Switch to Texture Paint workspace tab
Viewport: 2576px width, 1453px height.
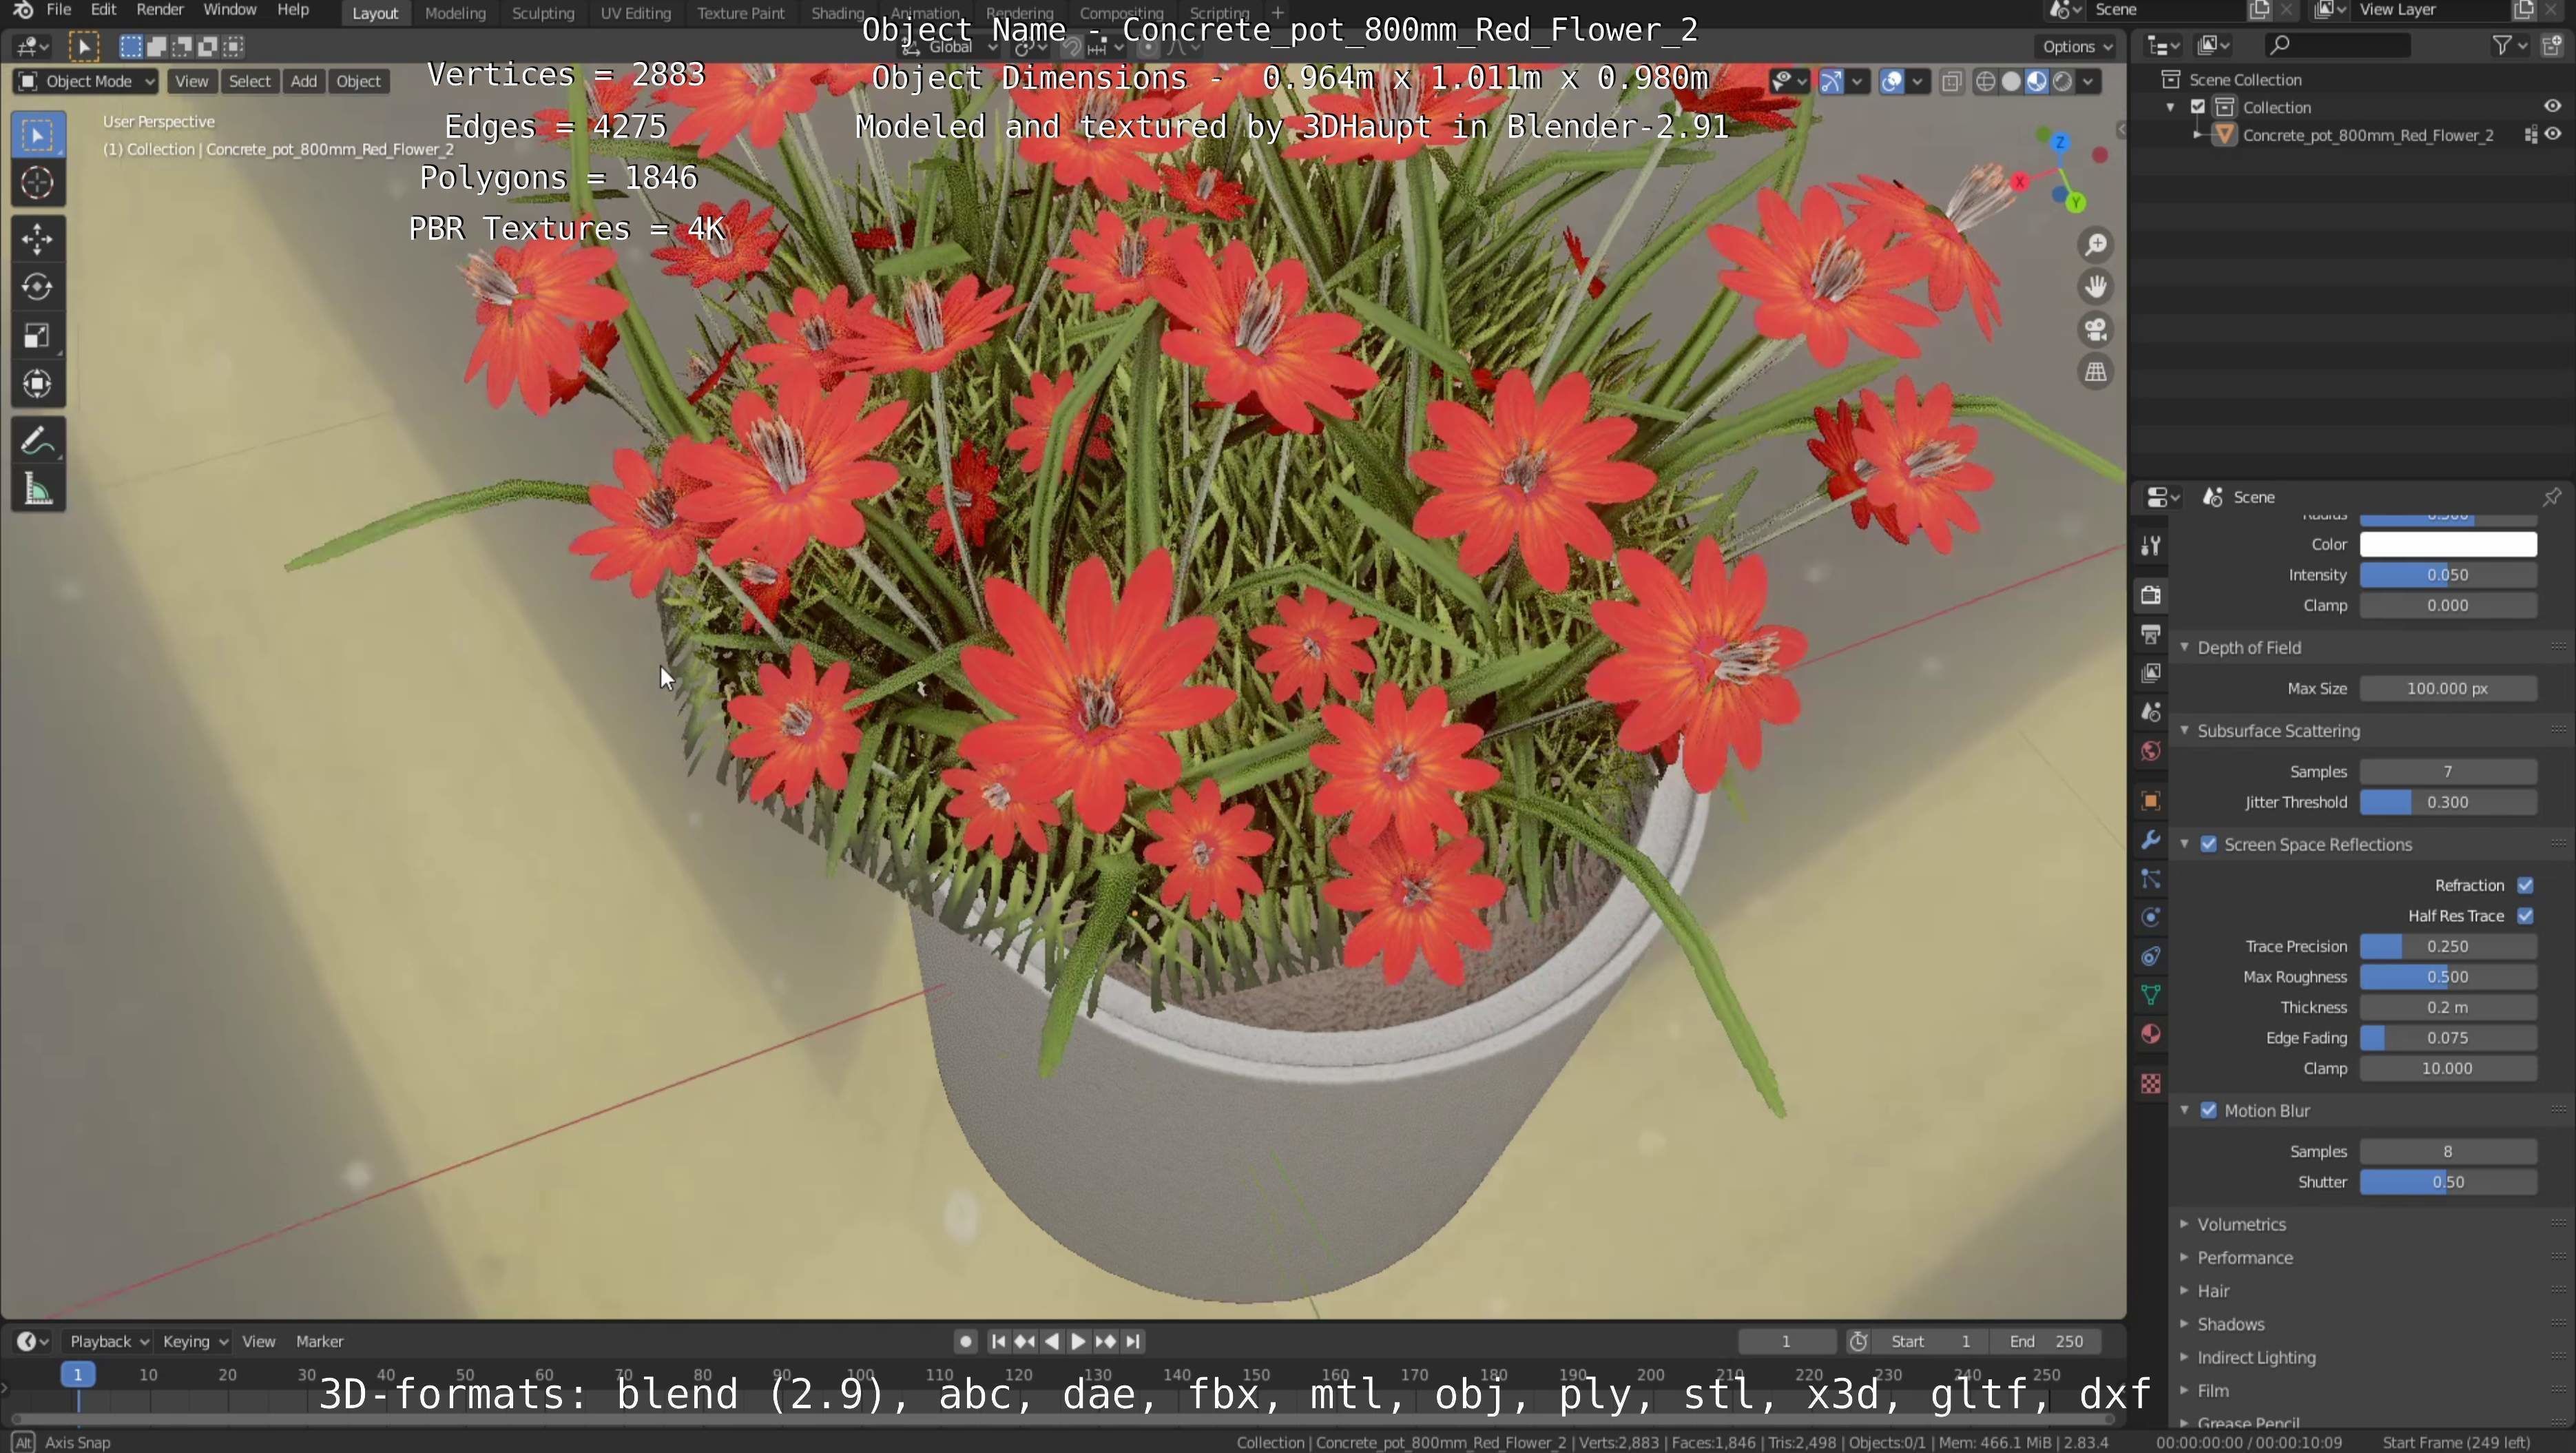740,13
